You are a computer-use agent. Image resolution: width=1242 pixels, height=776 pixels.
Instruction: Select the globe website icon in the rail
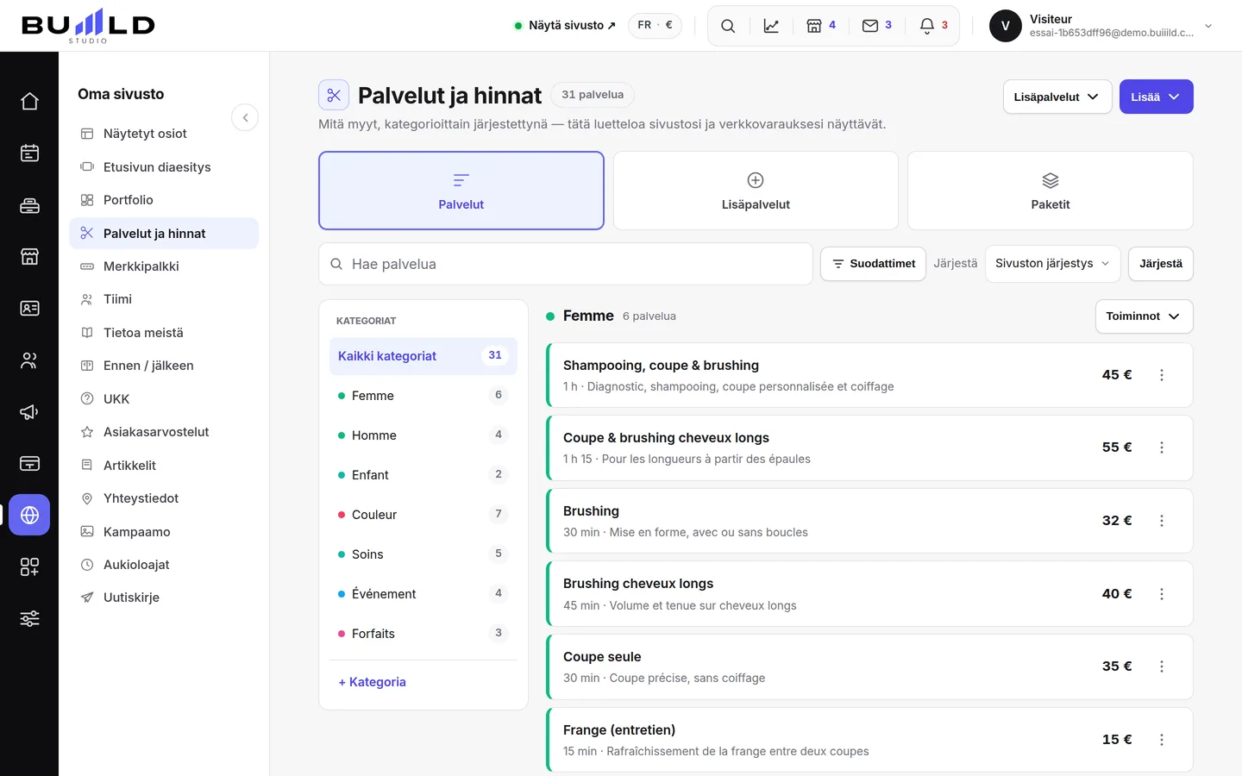point(29,515)
